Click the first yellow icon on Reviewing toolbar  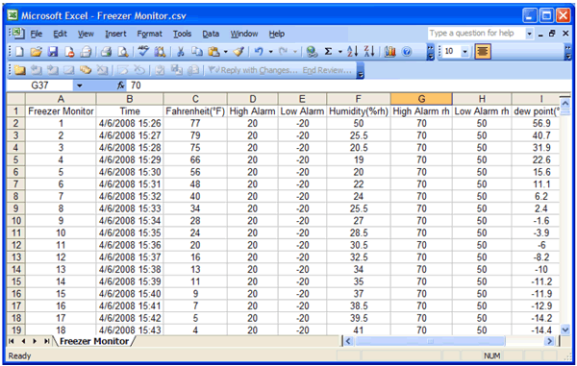[19, 70]
